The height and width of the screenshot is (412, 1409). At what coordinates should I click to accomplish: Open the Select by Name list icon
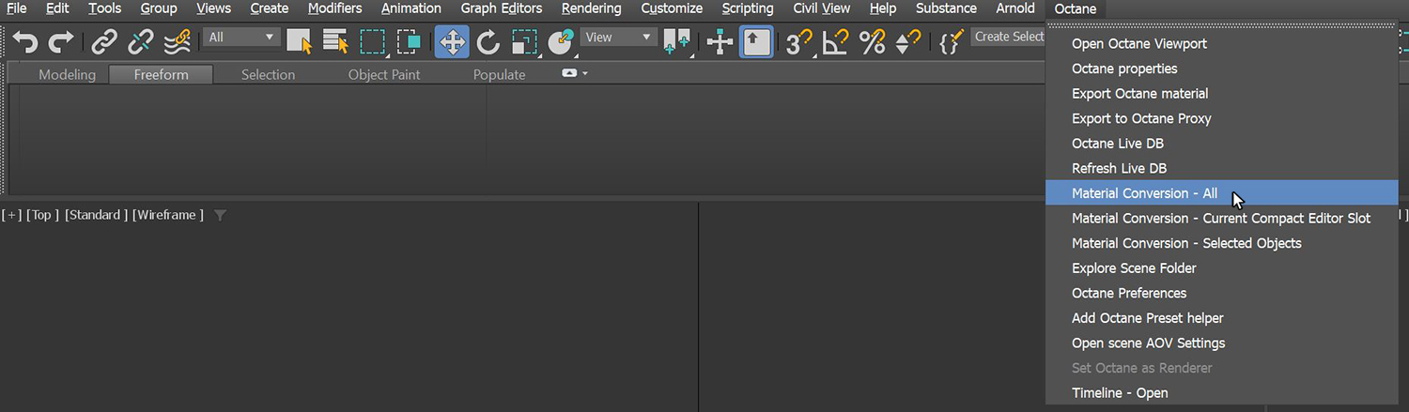(x=335, y=42)
